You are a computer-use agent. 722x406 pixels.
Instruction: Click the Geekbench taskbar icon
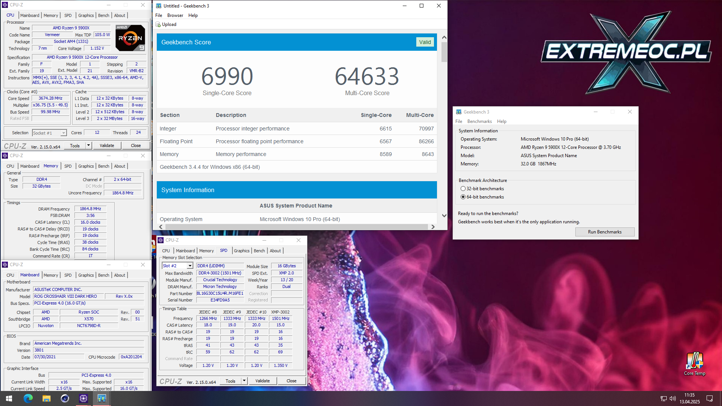click(x=102, y=398)
